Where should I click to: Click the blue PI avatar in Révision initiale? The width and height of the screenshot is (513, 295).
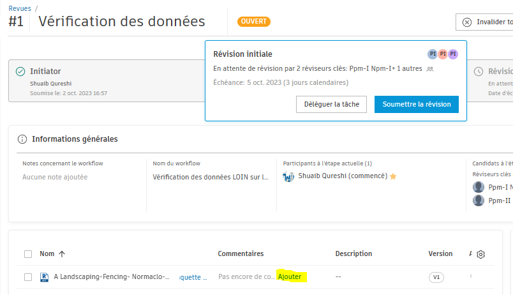tap(433, 54)
